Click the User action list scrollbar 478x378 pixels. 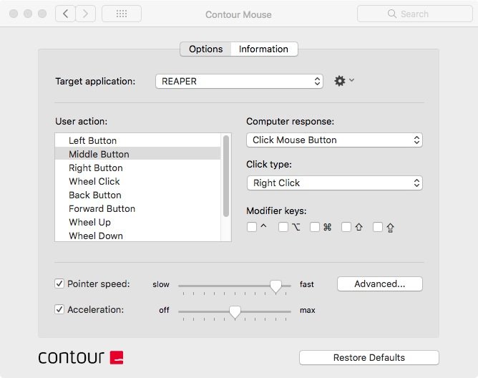click(x=226, y=176)
